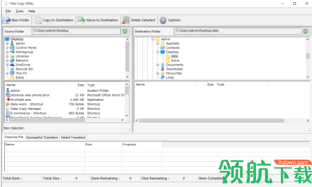Click the Copy to Destination icon
Screen dimensions: 312x187
click(x=37, y=20)
